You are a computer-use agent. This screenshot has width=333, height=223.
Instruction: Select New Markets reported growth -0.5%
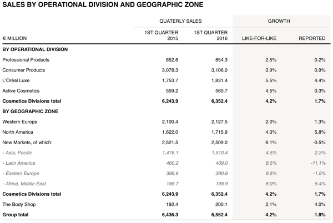tap(319, 143)
